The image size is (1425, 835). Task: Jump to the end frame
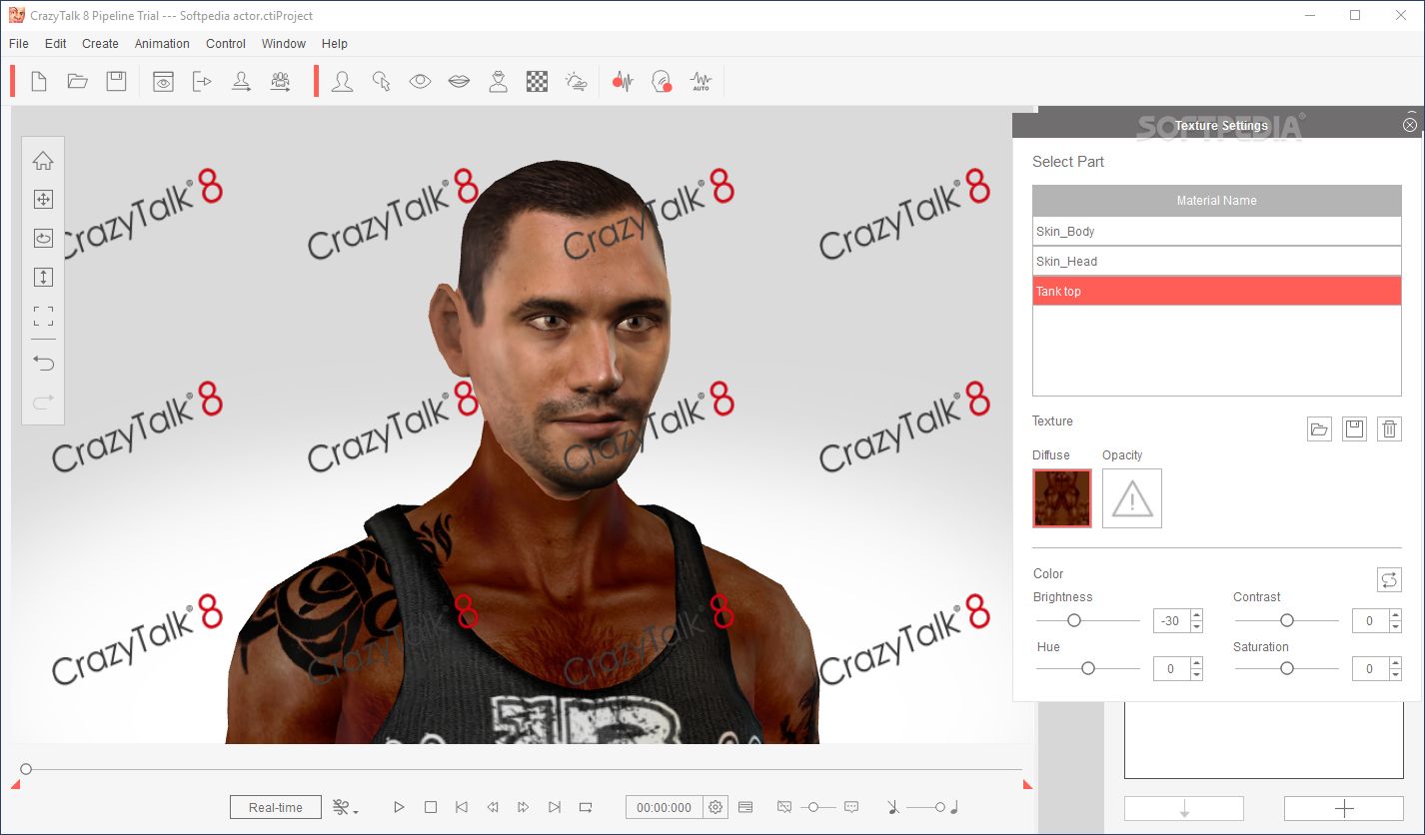pyautogui.click(x=555, y=807)
